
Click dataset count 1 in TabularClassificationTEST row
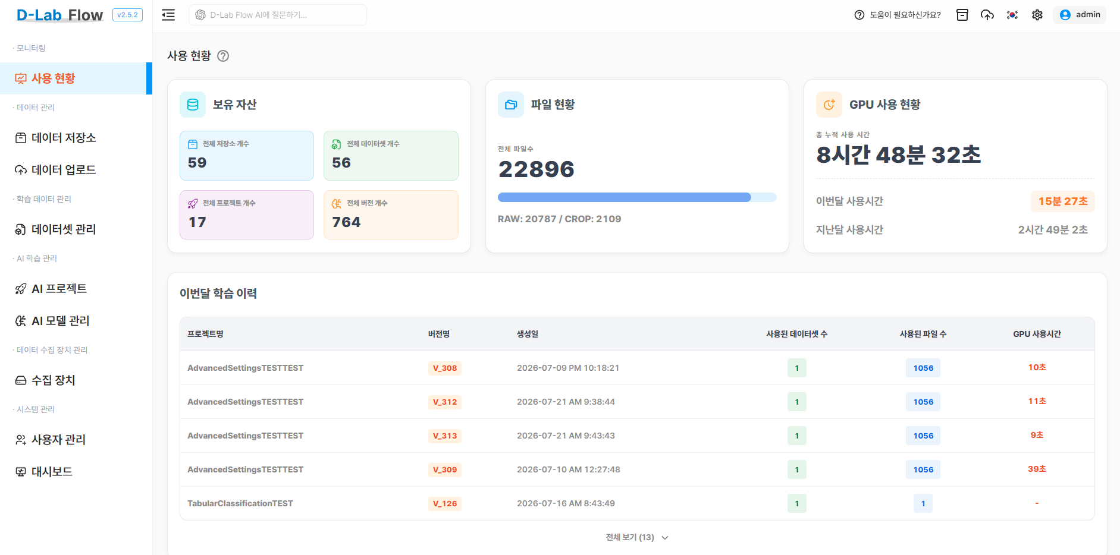797,503
